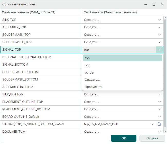Open SOLDERPASTE_TOP layer dropdown
The width and height of the screenshot is (167, 144).
tap(160, 42)
